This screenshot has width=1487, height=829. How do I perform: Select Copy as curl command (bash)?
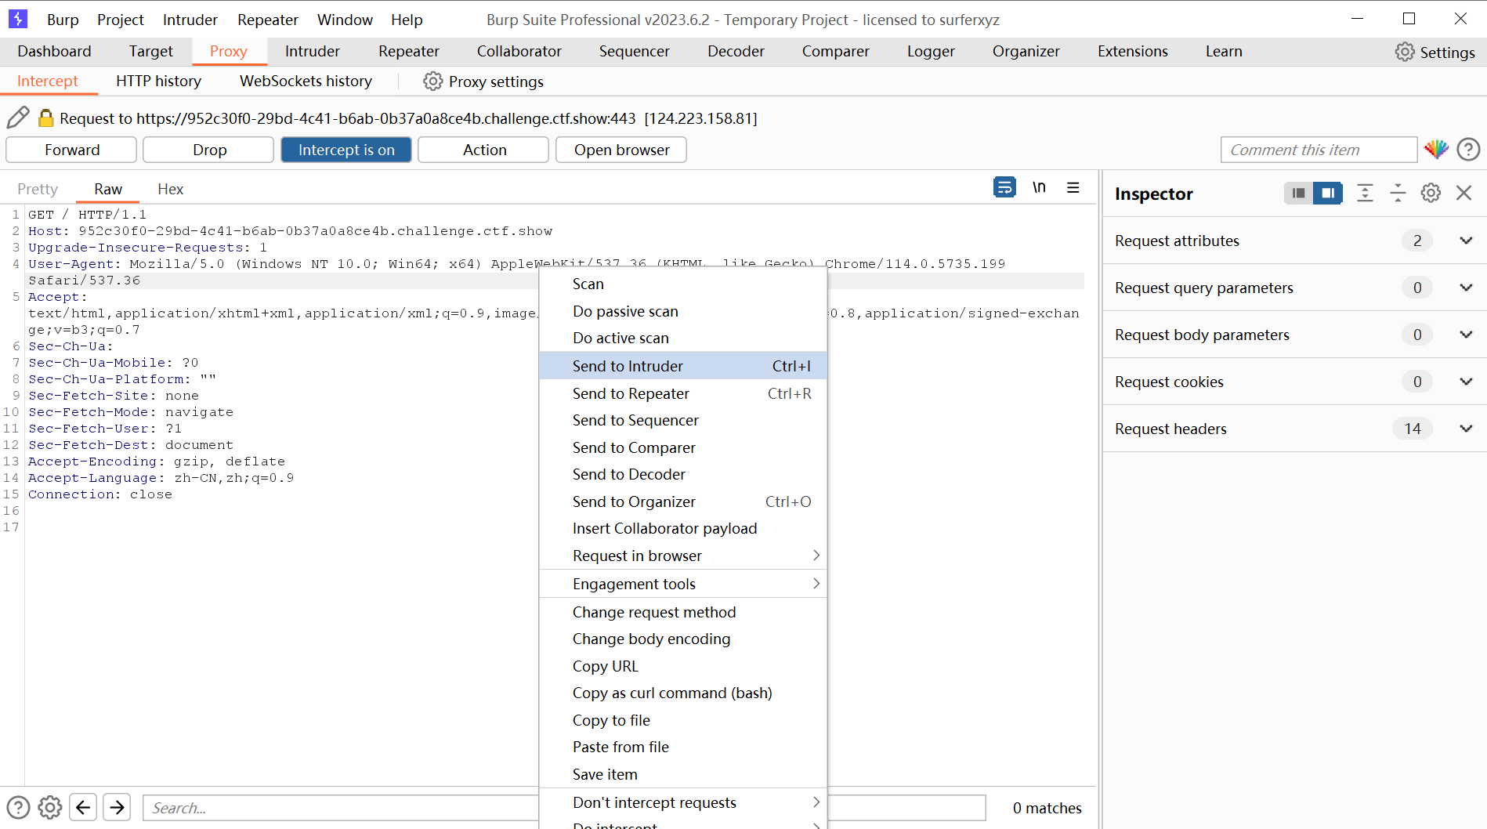click(683, 693)
